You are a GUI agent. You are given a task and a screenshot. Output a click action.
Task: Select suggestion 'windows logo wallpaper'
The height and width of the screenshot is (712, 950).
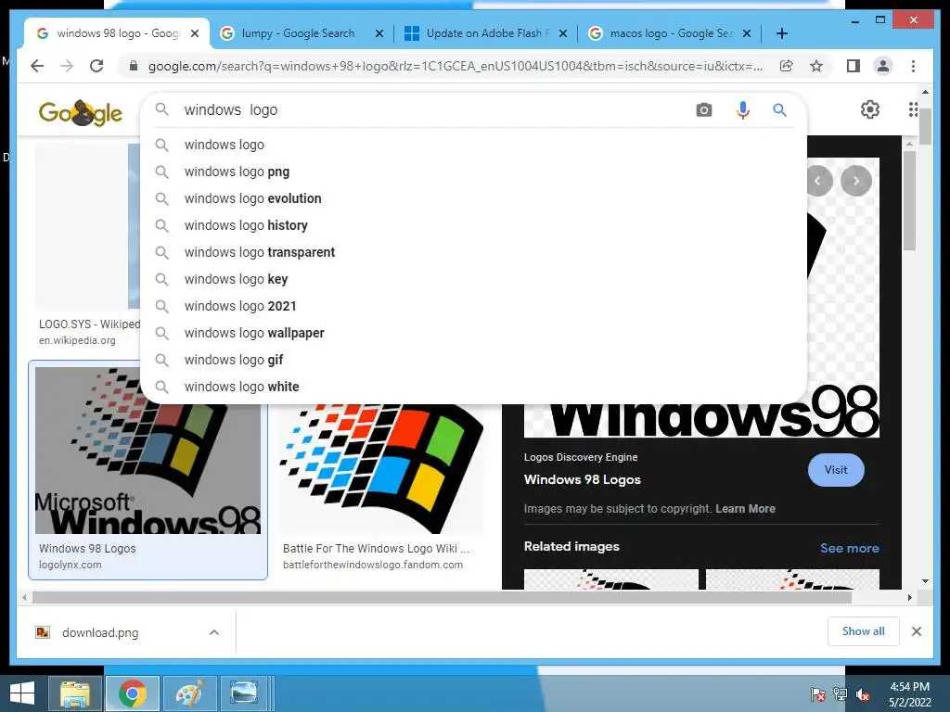click(474, 333)
